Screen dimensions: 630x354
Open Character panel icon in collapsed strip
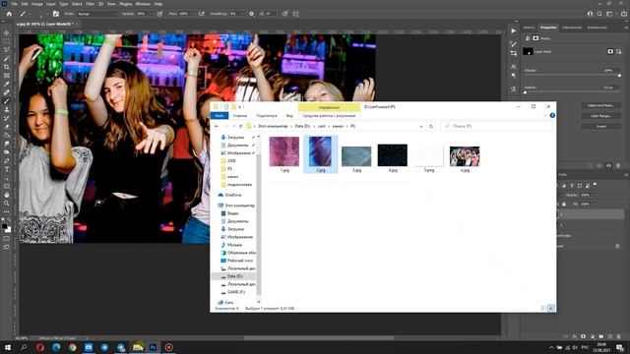tap(514, 67)
